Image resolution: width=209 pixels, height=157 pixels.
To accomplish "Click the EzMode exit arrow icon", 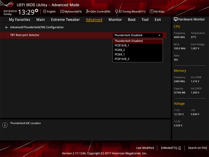I will [x=179, y=148].
